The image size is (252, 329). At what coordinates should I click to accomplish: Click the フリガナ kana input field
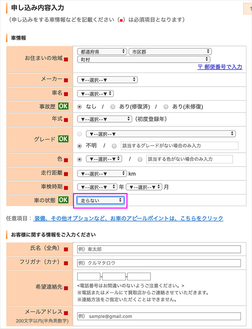pyautogui.click(x=159, y=263)
